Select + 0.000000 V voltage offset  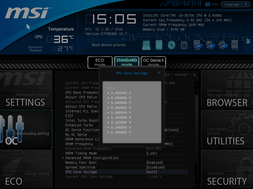(119, 93)
